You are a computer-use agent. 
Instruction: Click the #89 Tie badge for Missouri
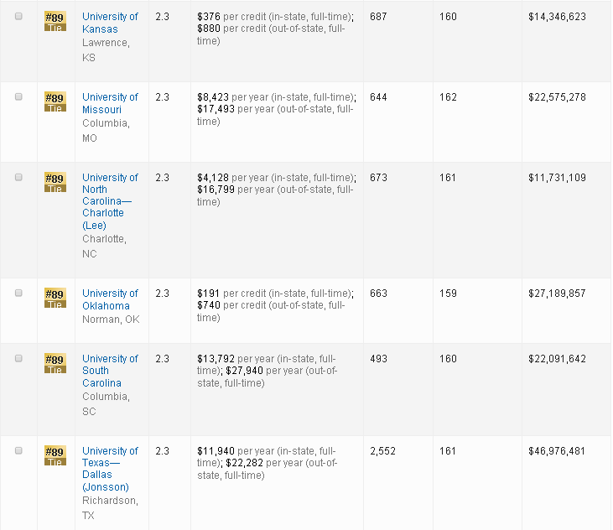[x=55, y=101]
